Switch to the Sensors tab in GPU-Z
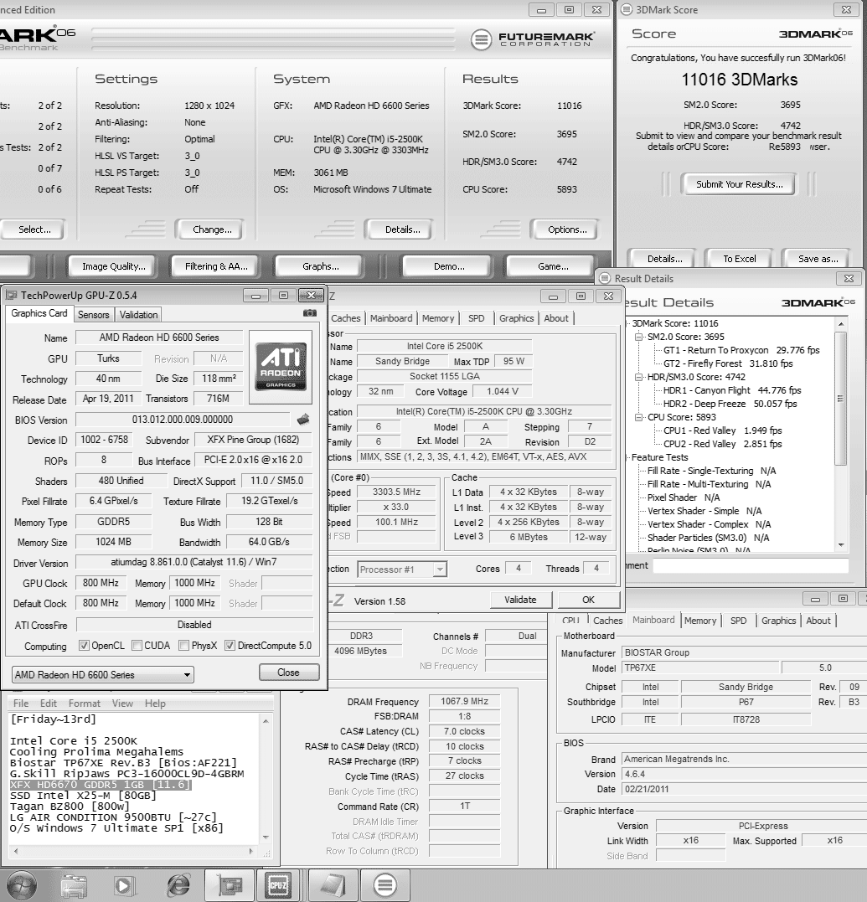This screenshot has width=867, height=902. tap(93, 315)
